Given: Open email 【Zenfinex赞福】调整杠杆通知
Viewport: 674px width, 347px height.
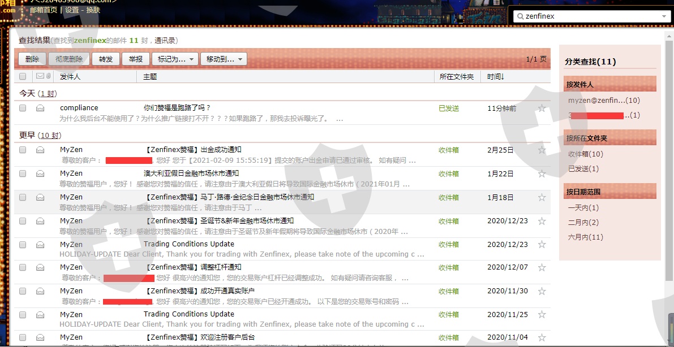Looking at the screenshot, I should point(193,267).
